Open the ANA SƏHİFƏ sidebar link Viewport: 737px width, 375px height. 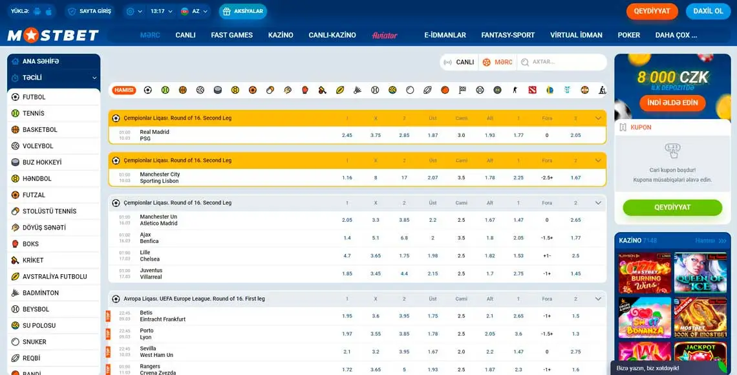[x=54, y=61]
